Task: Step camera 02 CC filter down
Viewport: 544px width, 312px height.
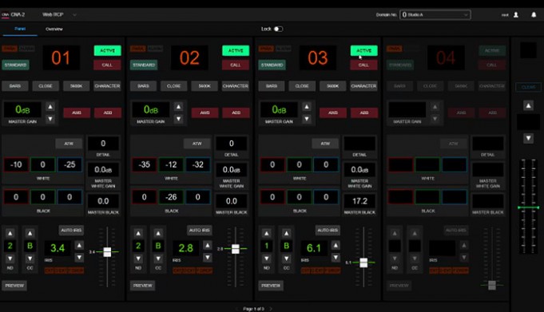Action: 158,259
